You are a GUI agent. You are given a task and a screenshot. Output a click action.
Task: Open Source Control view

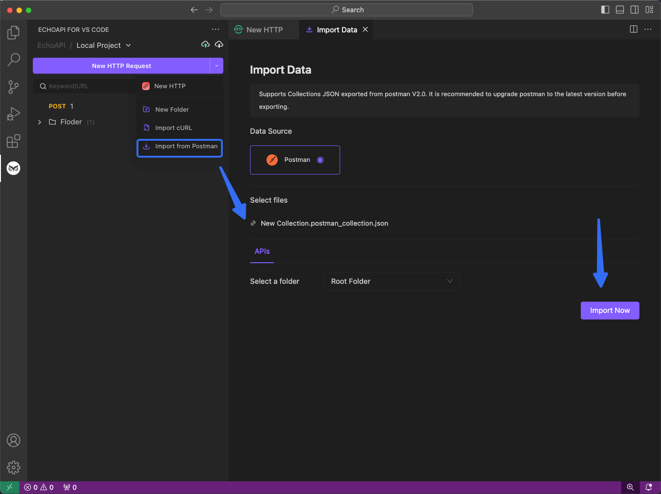click(x=14, y=87)
